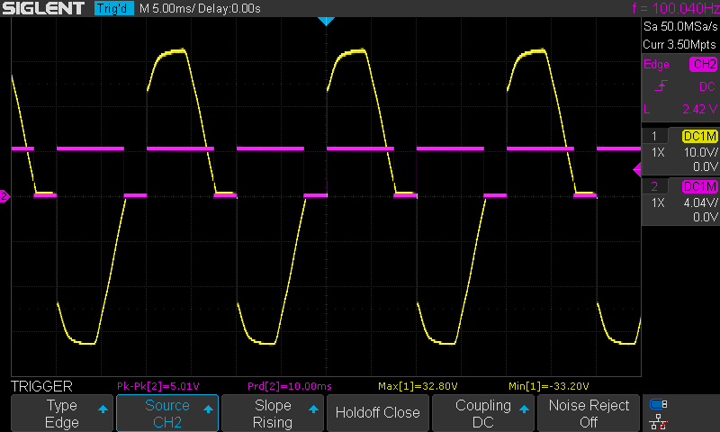Click the Sa 50.0MSa/s sample rate text
The height and width of the screenshot is (432, 720).
click(x=680, y=26)
